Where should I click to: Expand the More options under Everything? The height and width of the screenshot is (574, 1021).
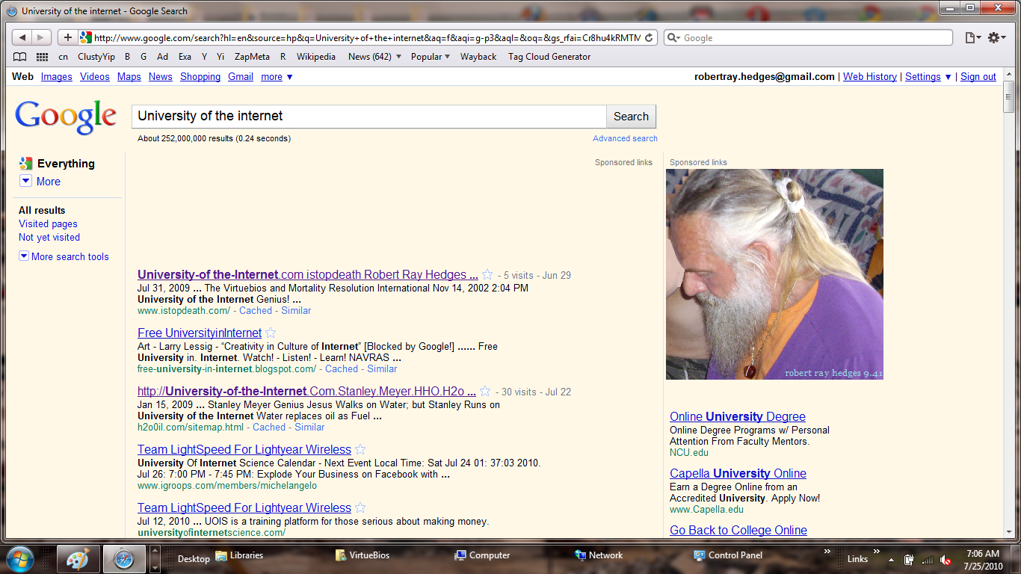pos(40,182)
